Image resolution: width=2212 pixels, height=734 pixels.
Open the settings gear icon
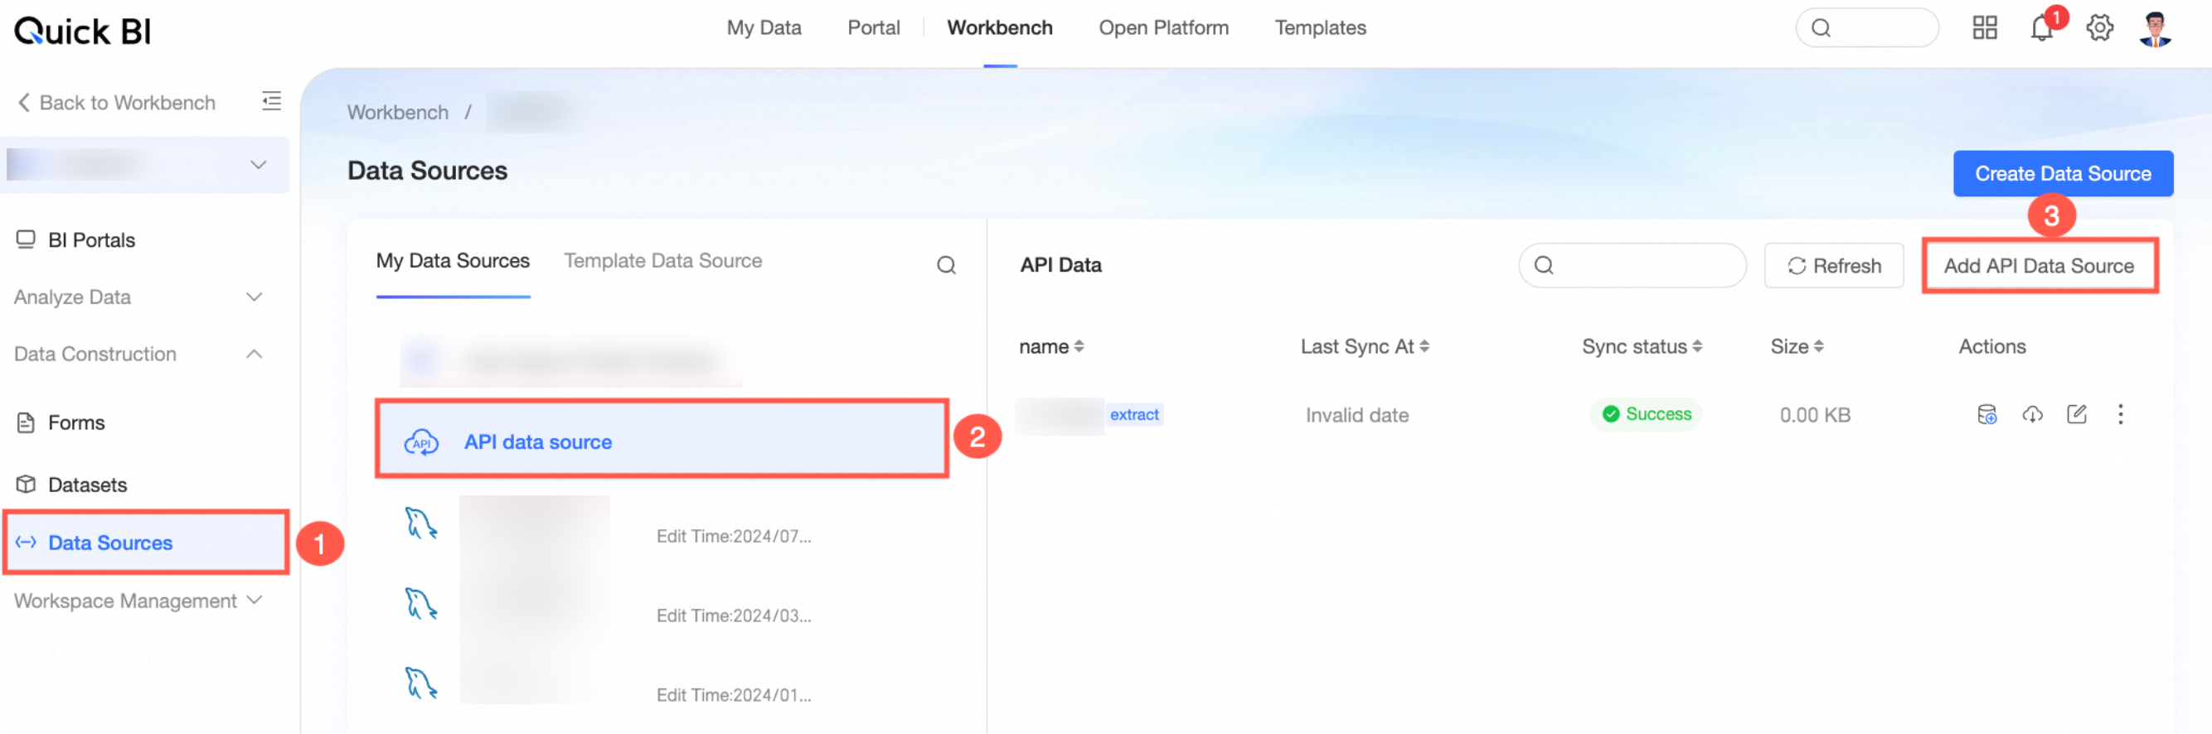[2099, 28]
